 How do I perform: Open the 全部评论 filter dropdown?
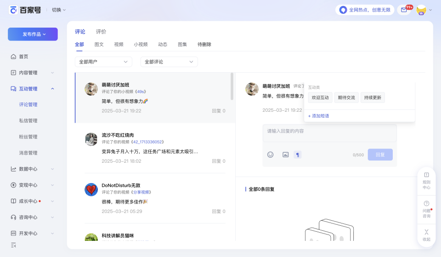click(169, 62)
